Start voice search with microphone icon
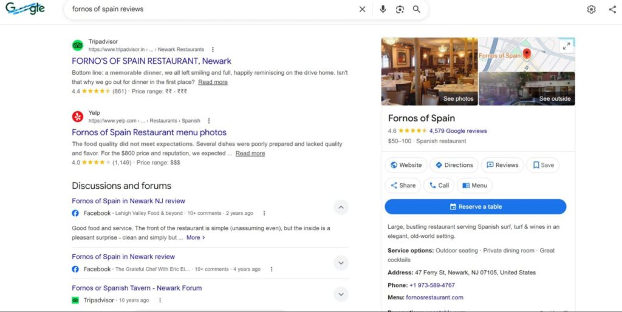Viewport: 622px width, 312px height. tap(383, 9)
